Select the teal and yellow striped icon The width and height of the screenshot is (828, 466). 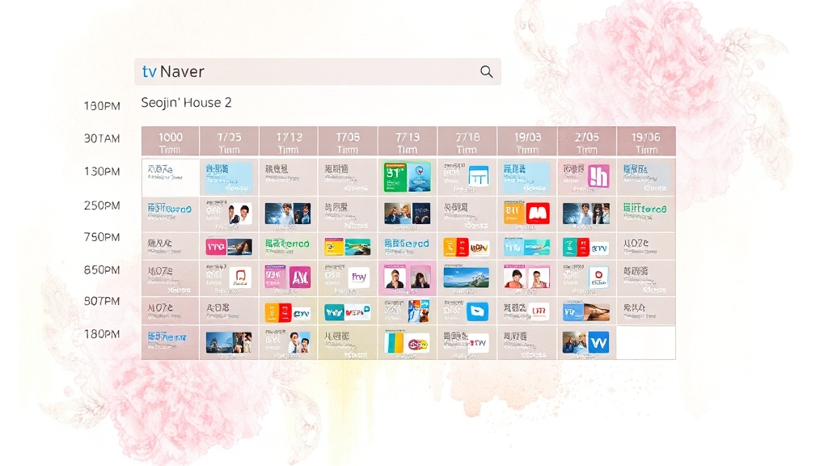394,342
